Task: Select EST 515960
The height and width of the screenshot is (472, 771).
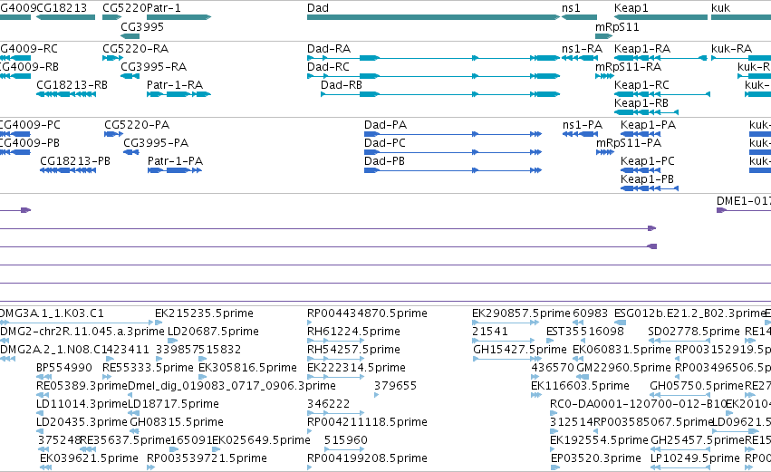Action: point(346,440)
